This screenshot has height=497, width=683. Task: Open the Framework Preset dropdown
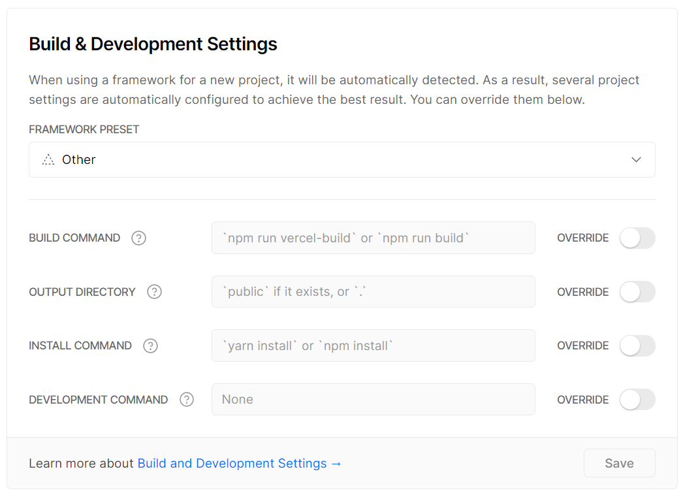tap(341, 160)
